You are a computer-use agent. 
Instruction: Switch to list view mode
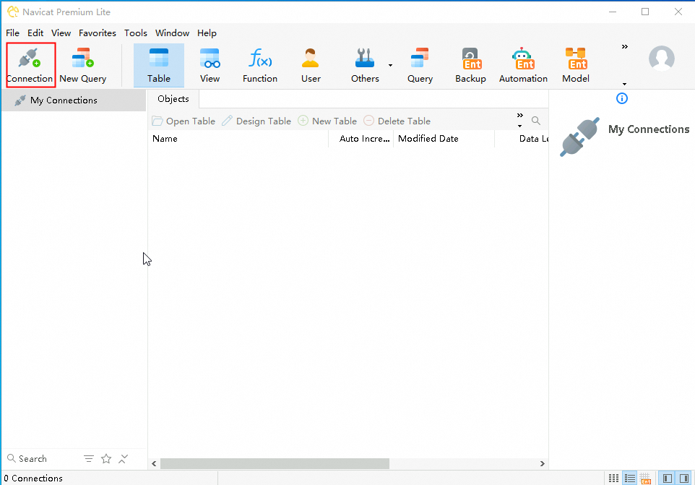point(629,478)
